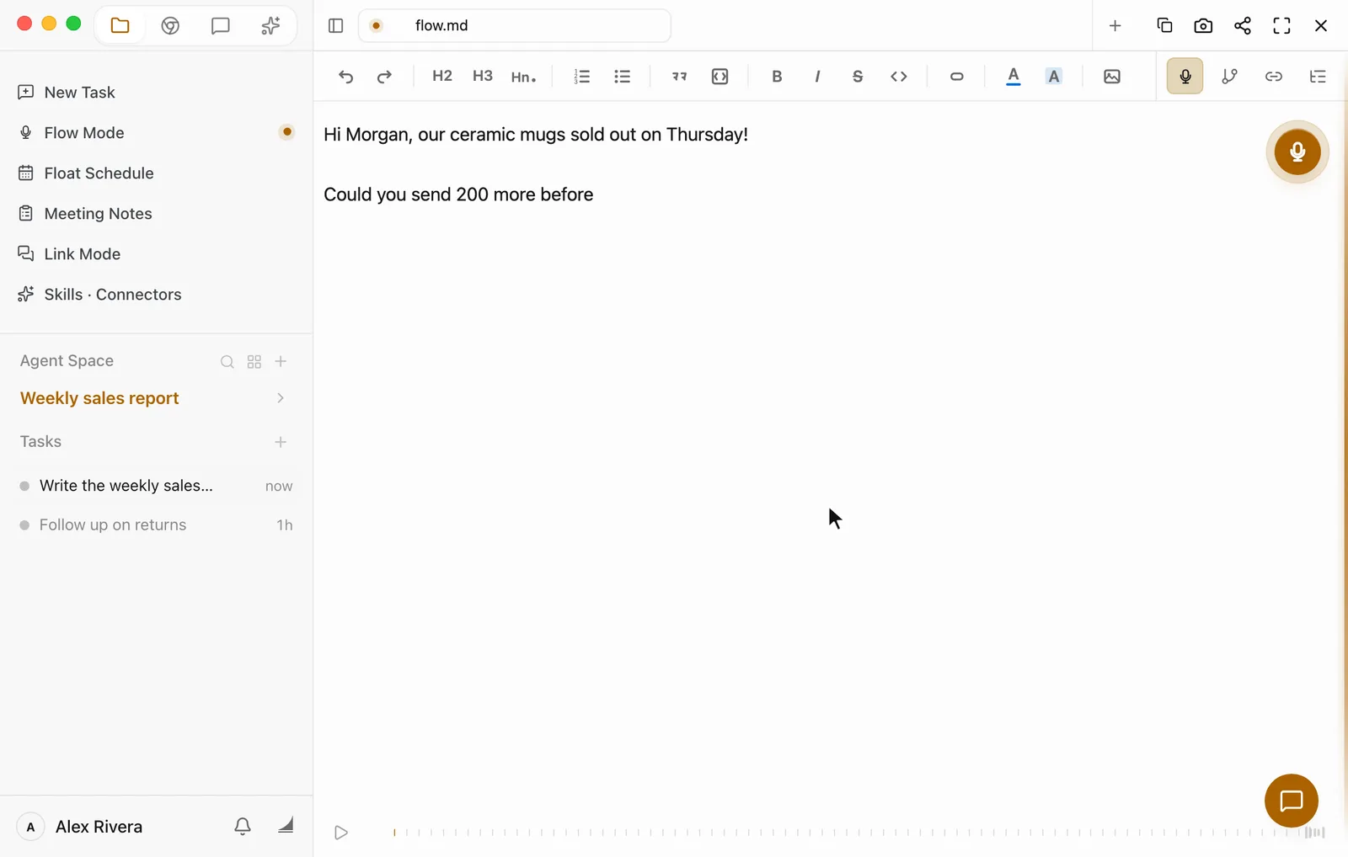Share the document
Image resolution: width=1348 pixels, height=857 pixels.
tap(1243, 25)
